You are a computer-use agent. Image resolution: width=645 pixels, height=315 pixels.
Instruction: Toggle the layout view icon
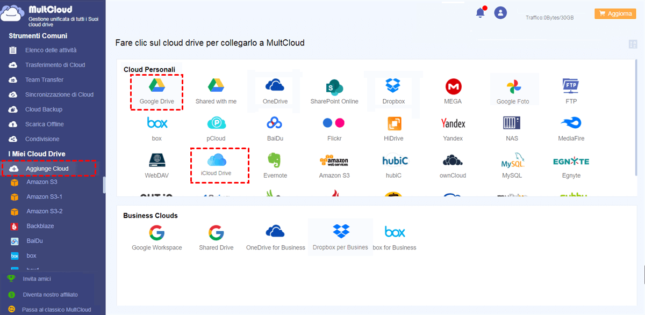632,44
